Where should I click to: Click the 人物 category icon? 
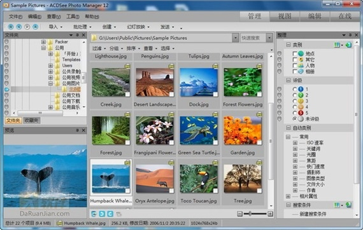(301, 65)
